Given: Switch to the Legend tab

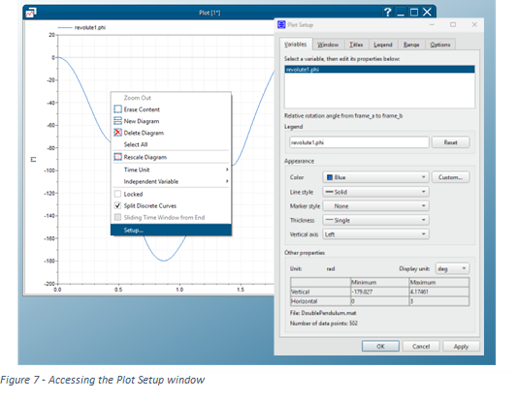Looking at the screenshot, I should click(383, 45).
